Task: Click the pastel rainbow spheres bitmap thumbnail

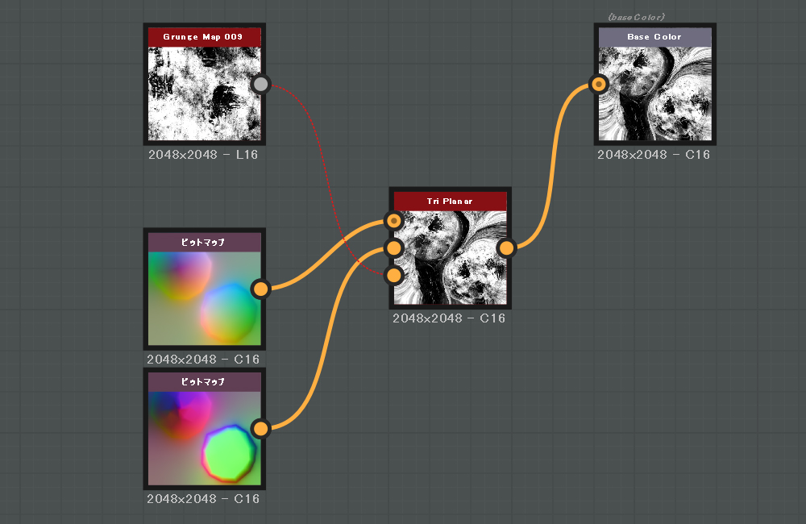Action: click(x=204, y=298)
